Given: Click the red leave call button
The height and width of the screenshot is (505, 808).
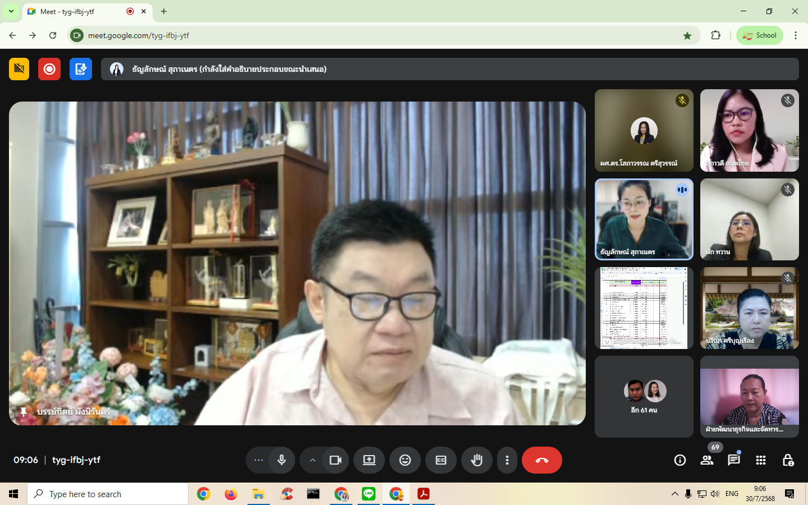Looking at the screenshot, I should click(x=541, y=460).
